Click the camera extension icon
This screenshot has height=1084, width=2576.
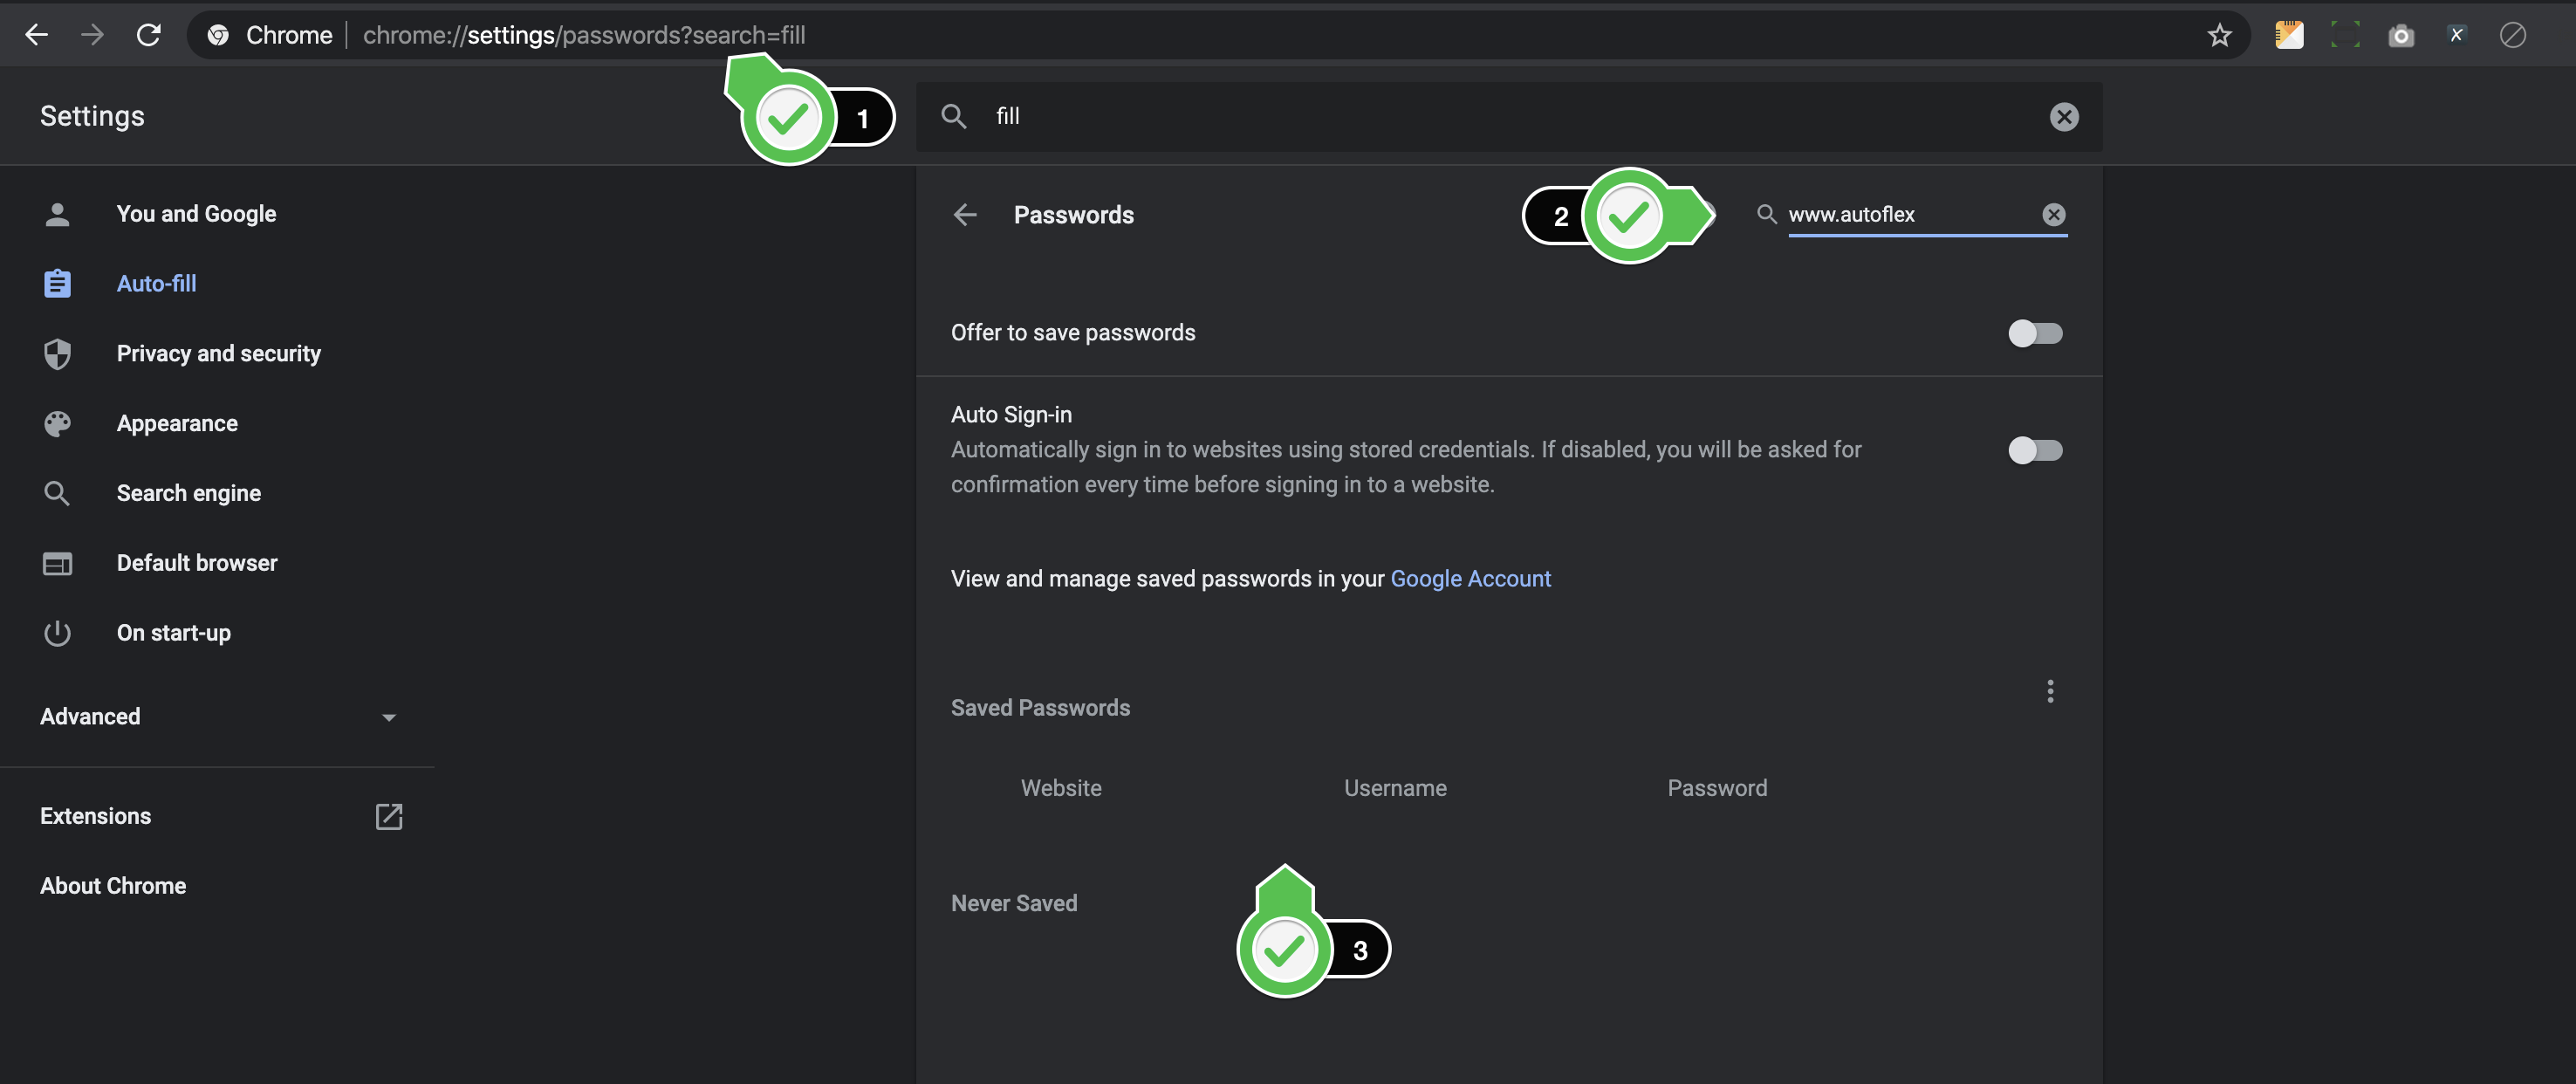pyautogui.click(x=2400, y=35)
